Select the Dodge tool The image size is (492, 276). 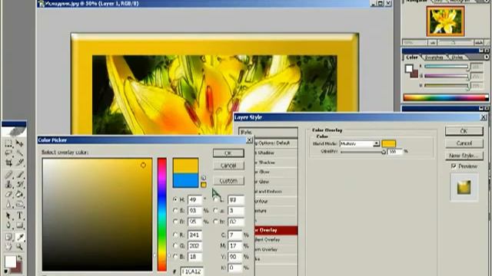[x=19, y=205]
